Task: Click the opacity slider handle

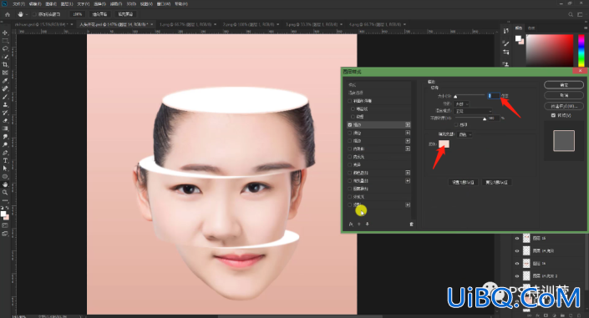Action: click(485, 119)
